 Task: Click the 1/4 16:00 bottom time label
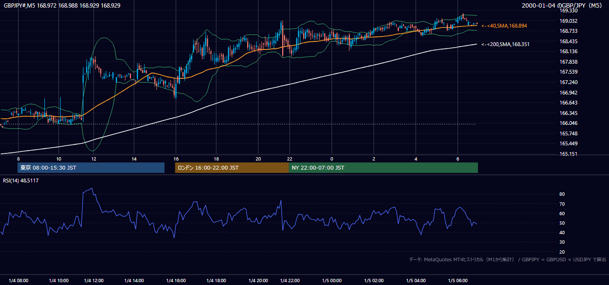176,280
